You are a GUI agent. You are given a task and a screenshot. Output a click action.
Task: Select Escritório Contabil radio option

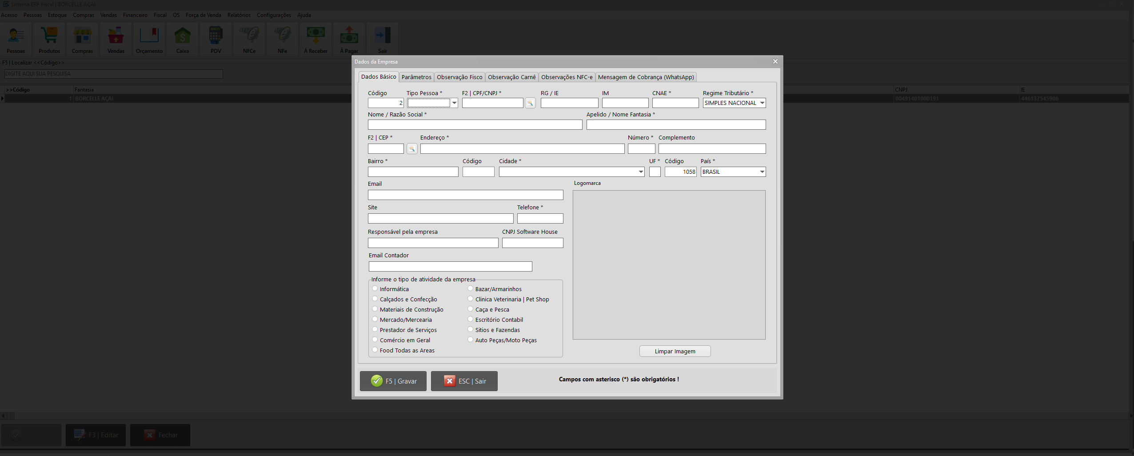pos(471,319)
